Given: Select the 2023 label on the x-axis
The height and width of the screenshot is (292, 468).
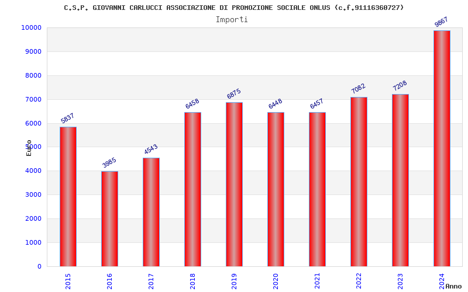Looking at the screenshot, I should click(x=400, y=280).
